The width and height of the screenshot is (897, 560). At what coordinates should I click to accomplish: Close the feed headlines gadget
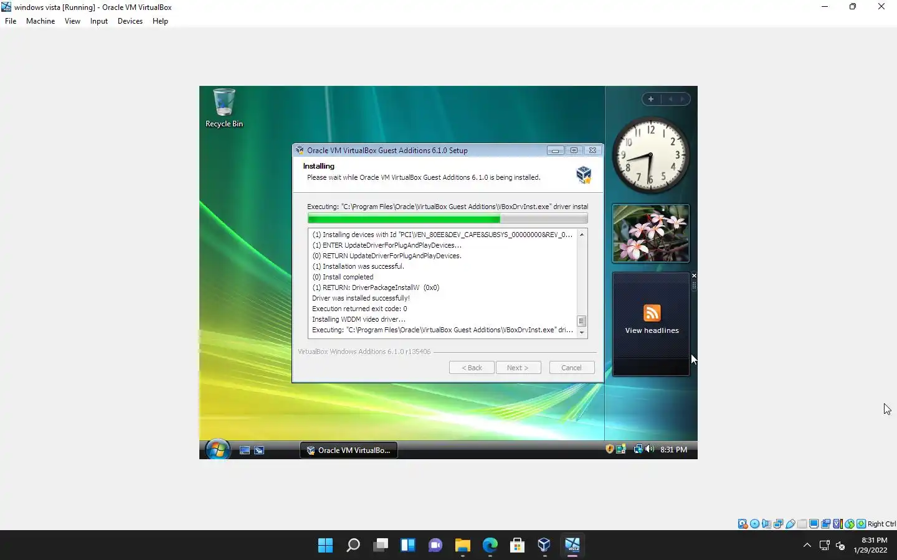(694, 276)
